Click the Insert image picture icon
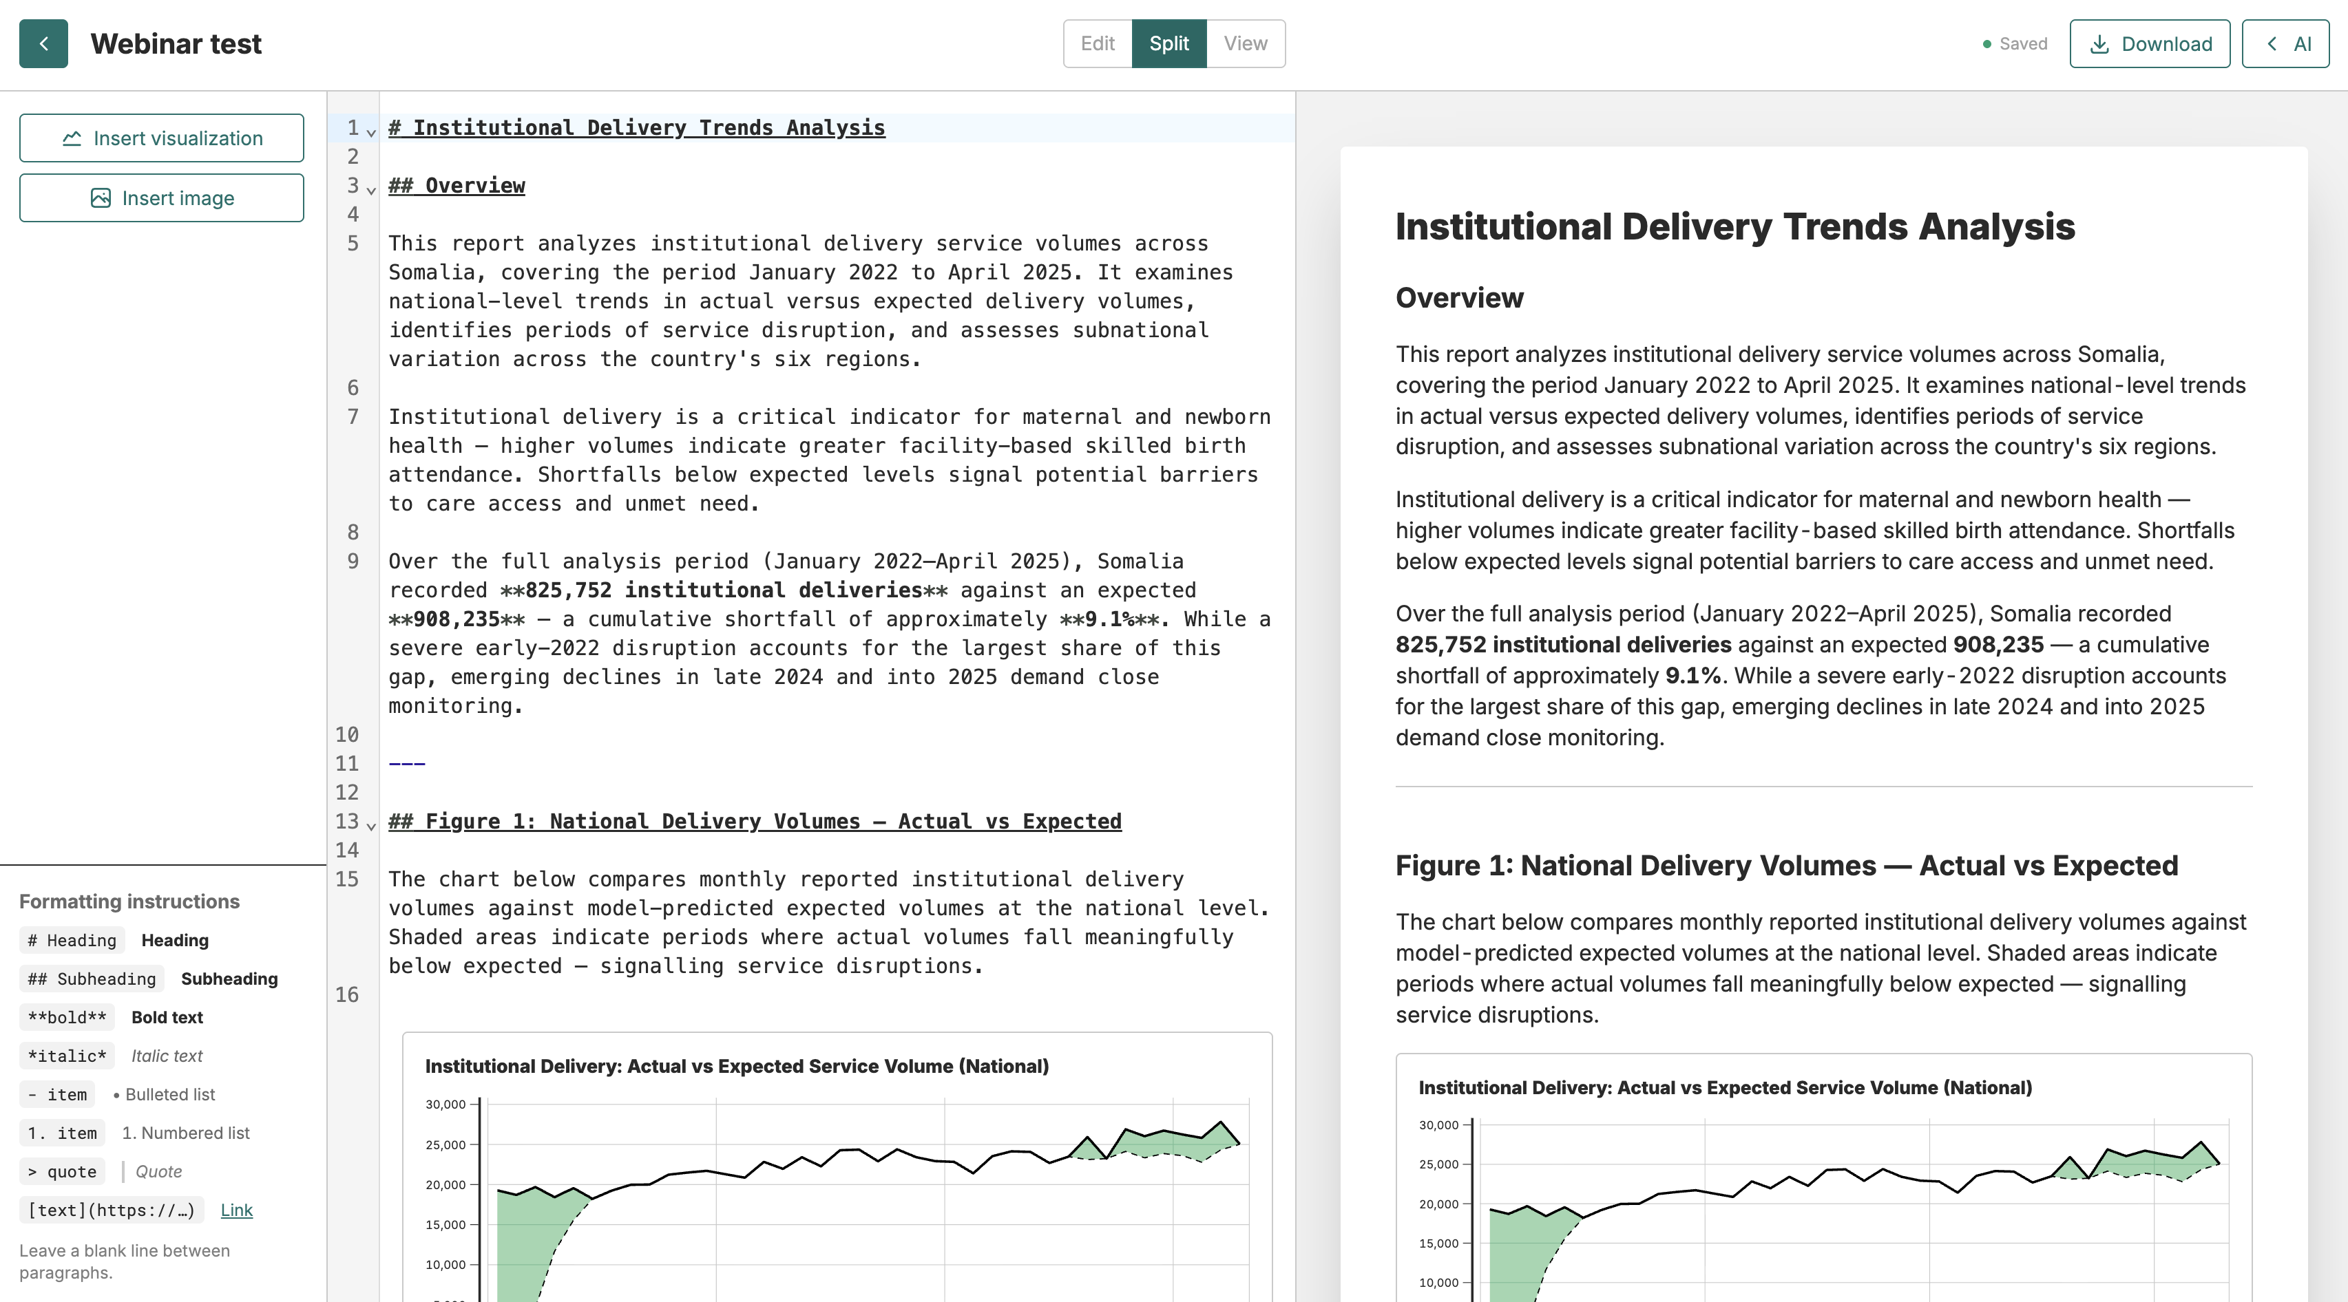The height and width of the screenshot is (1302, 2348). (x=101, y=199)
